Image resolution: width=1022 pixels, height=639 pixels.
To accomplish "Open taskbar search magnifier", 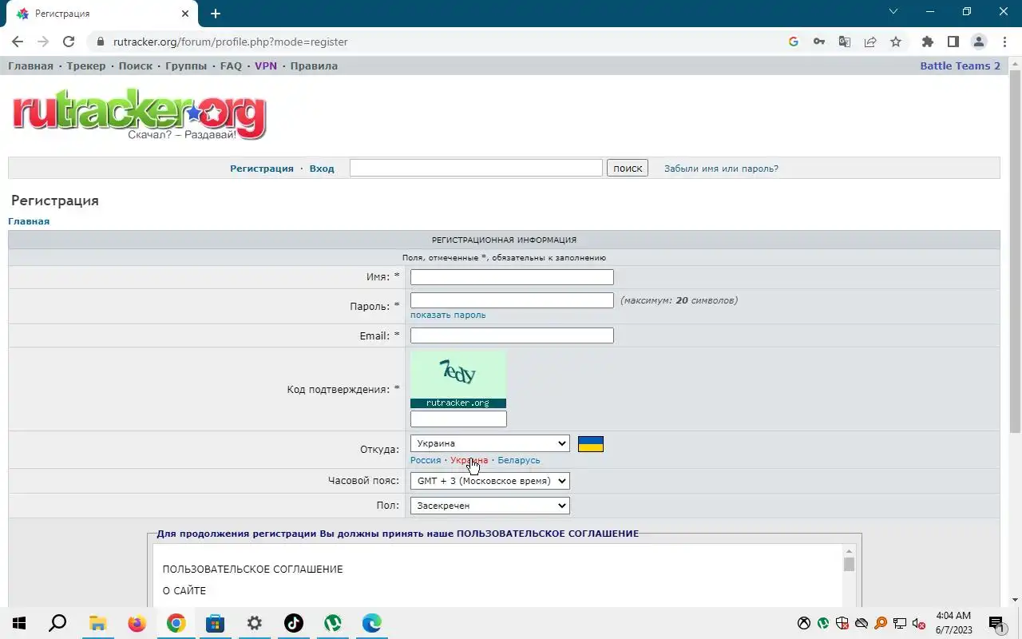I will 57,623.
